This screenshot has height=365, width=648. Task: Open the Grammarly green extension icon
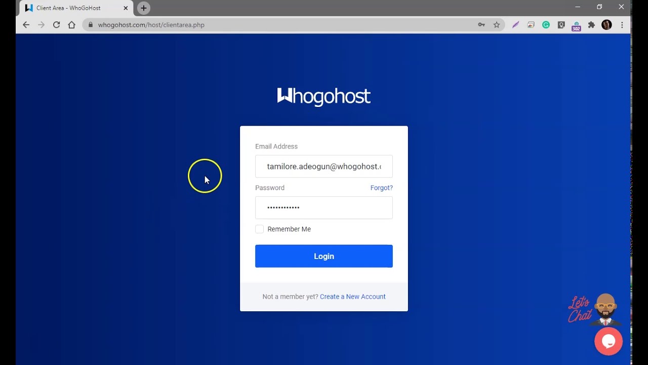(x=546, y=25)
